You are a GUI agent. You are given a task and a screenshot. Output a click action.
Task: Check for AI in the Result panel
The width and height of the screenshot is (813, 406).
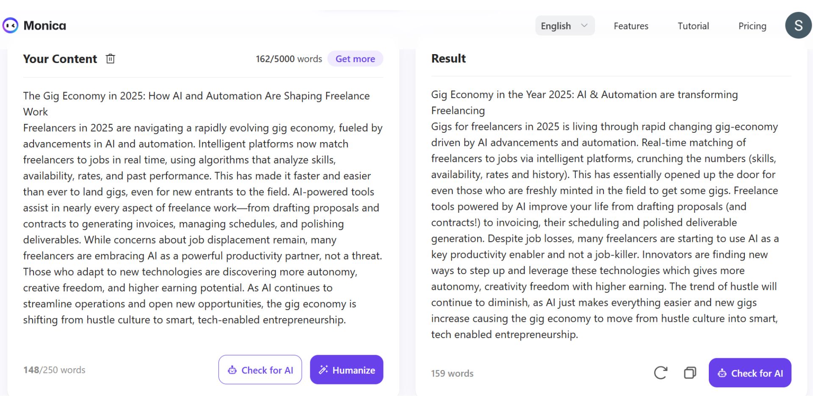(750, 373)
